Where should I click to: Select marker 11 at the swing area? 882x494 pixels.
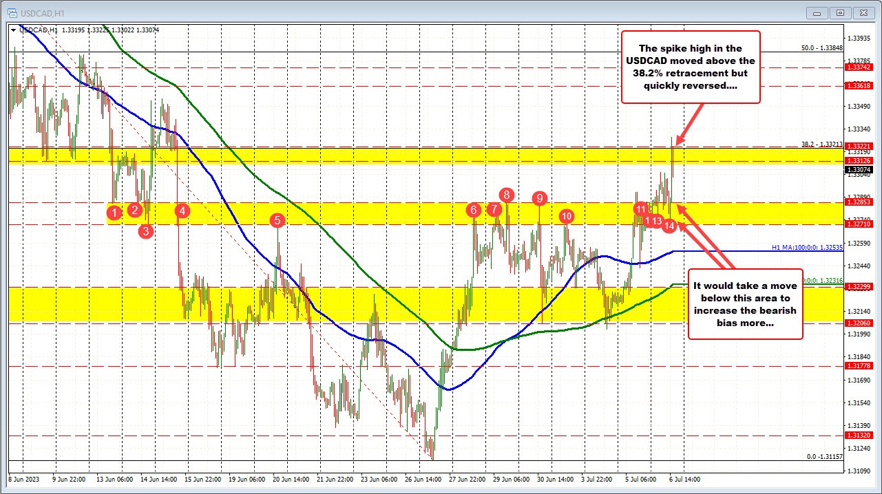[642, 208]
